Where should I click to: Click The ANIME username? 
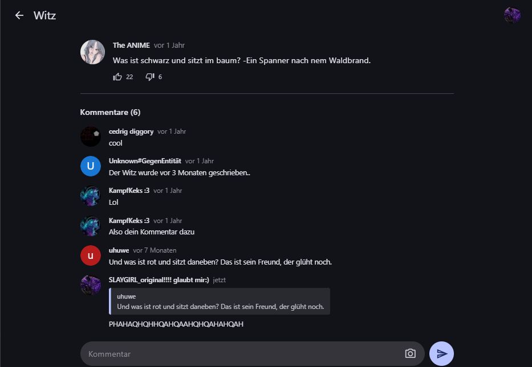pyautogui.click(x=131, y=46)
